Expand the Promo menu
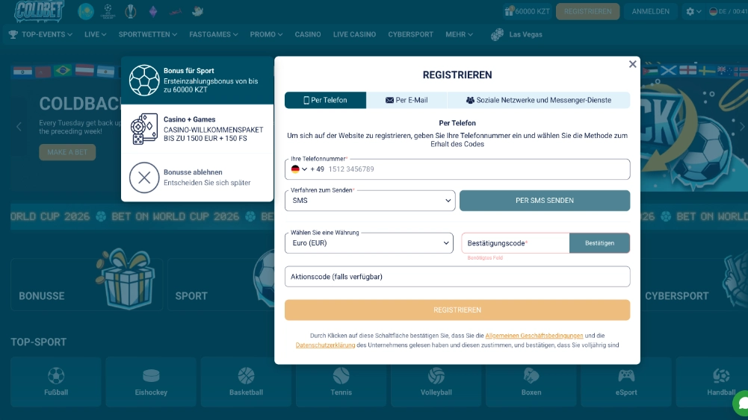This screenshot has height=420, width=748. pyautogui.click(x=266, y=34)
